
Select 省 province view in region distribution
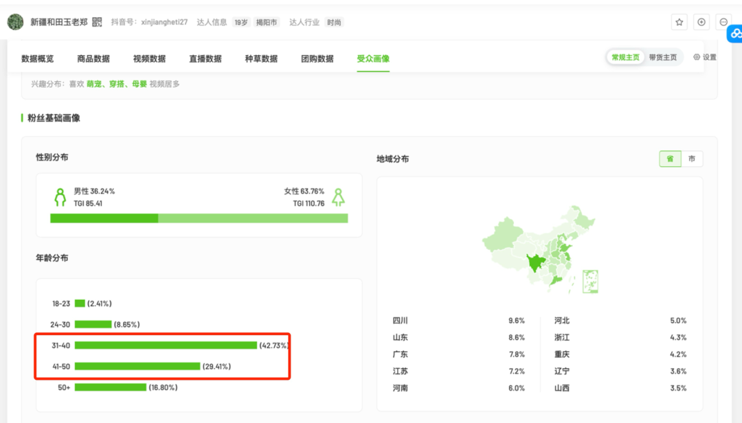point(670,159)
